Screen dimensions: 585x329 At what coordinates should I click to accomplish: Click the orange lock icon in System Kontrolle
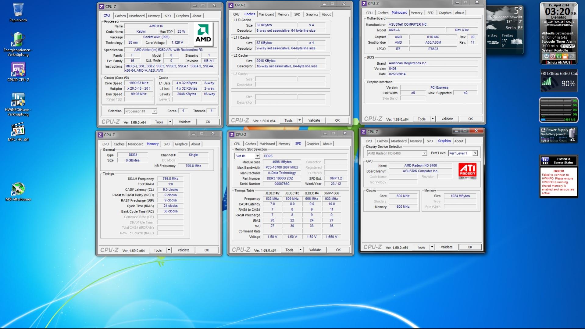pos(565,56)
